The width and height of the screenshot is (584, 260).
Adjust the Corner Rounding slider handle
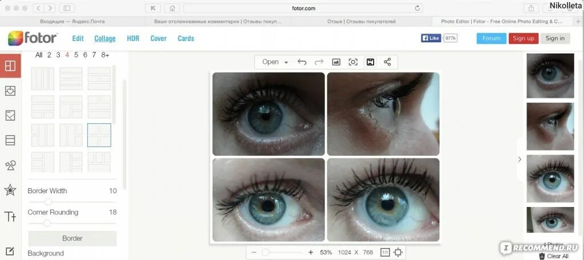point(47,223)
